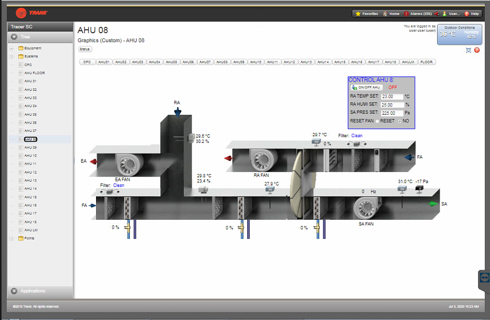Screen dimensions: 490x320
Task: Open Alarms (228) list
Action: [417, 14]
